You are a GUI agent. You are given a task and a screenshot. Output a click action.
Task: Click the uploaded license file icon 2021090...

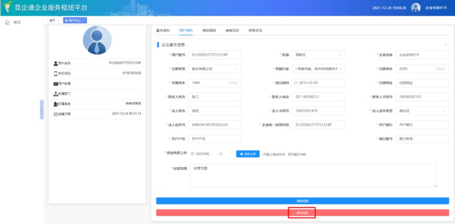(193, 154)
